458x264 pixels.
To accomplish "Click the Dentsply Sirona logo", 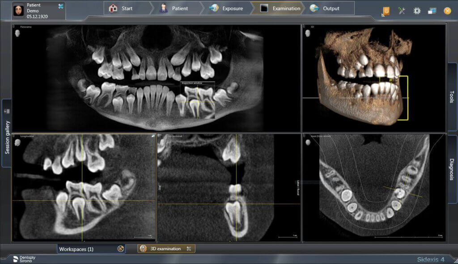I will (24, 259).
